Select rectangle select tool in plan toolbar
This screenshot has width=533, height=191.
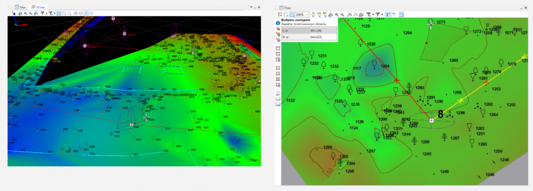tap(286, 15)
